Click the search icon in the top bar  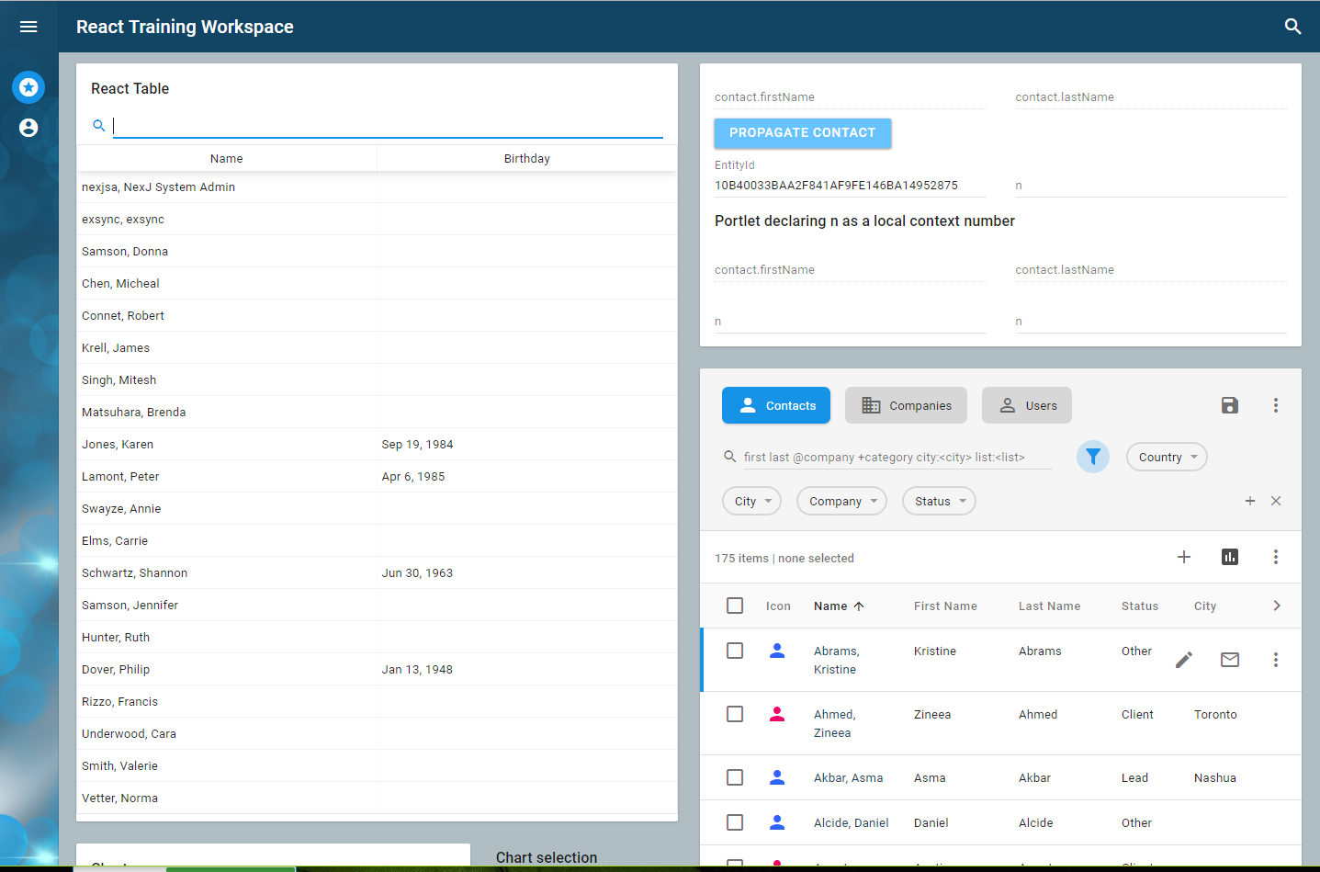coord(1293,26)
